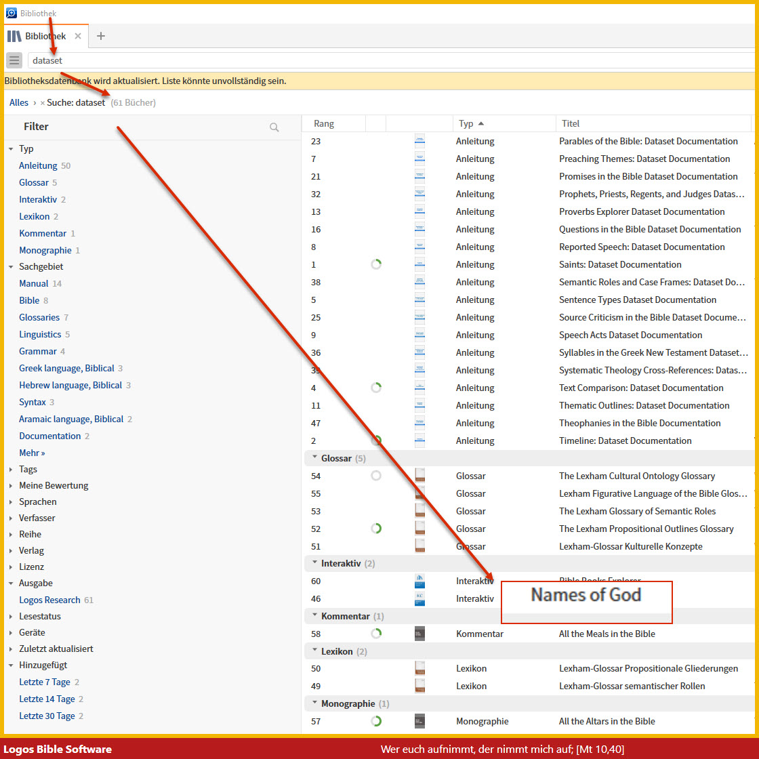Click cover icon of Lexham-Glossar Propositionale Gliederungen

419,668
